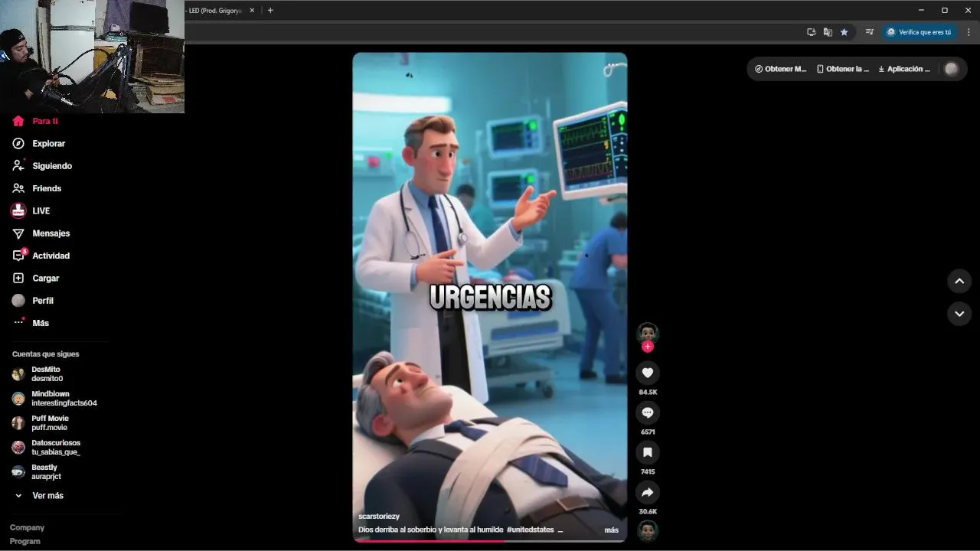Expand Ver más followed accounts

(x=39, y=496)
